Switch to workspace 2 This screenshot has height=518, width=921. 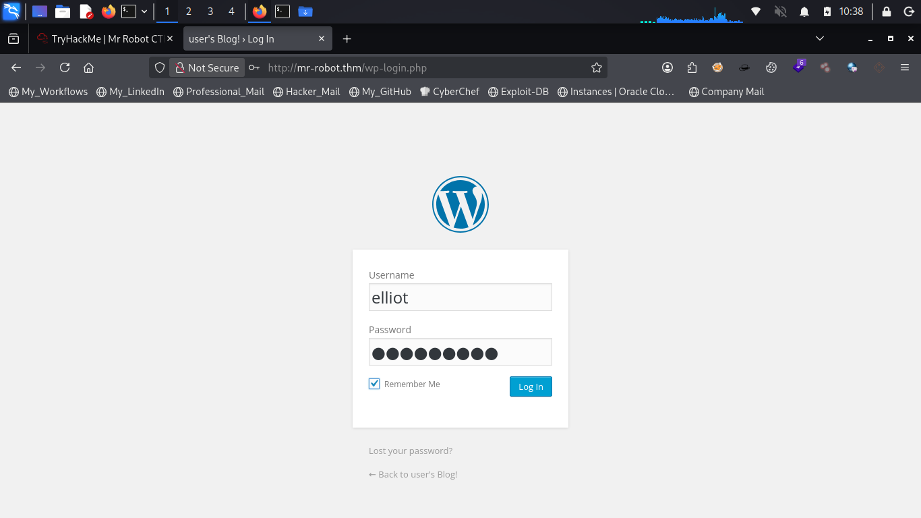point(189,11)
